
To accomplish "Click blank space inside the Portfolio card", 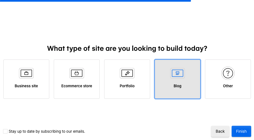I will tap(127, 93).
